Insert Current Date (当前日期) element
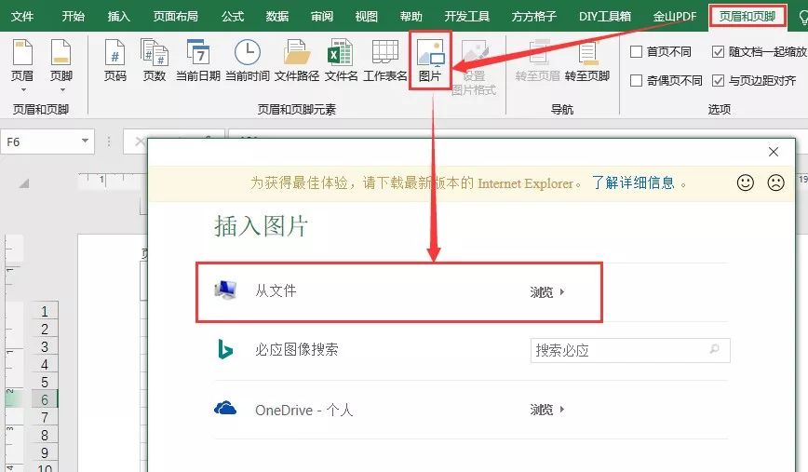Viewport: 808px width, 472px height. pyautogui.click(x=197, y=61)
